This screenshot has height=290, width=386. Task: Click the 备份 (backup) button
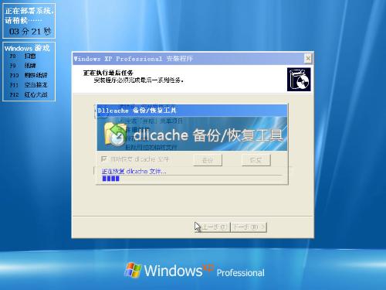tap(208, 160)
